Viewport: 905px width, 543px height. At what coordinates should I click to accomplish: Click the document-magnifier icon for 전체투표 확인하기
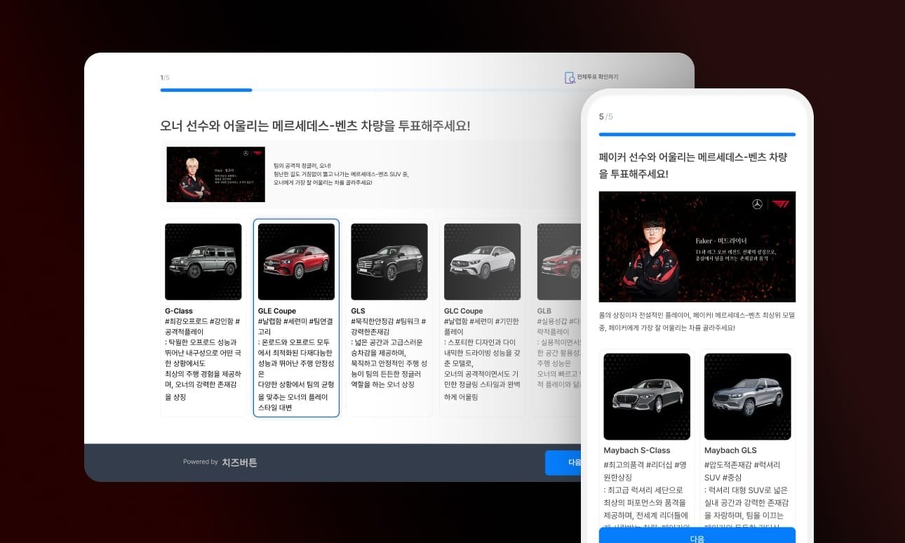[x=570, y=77]
